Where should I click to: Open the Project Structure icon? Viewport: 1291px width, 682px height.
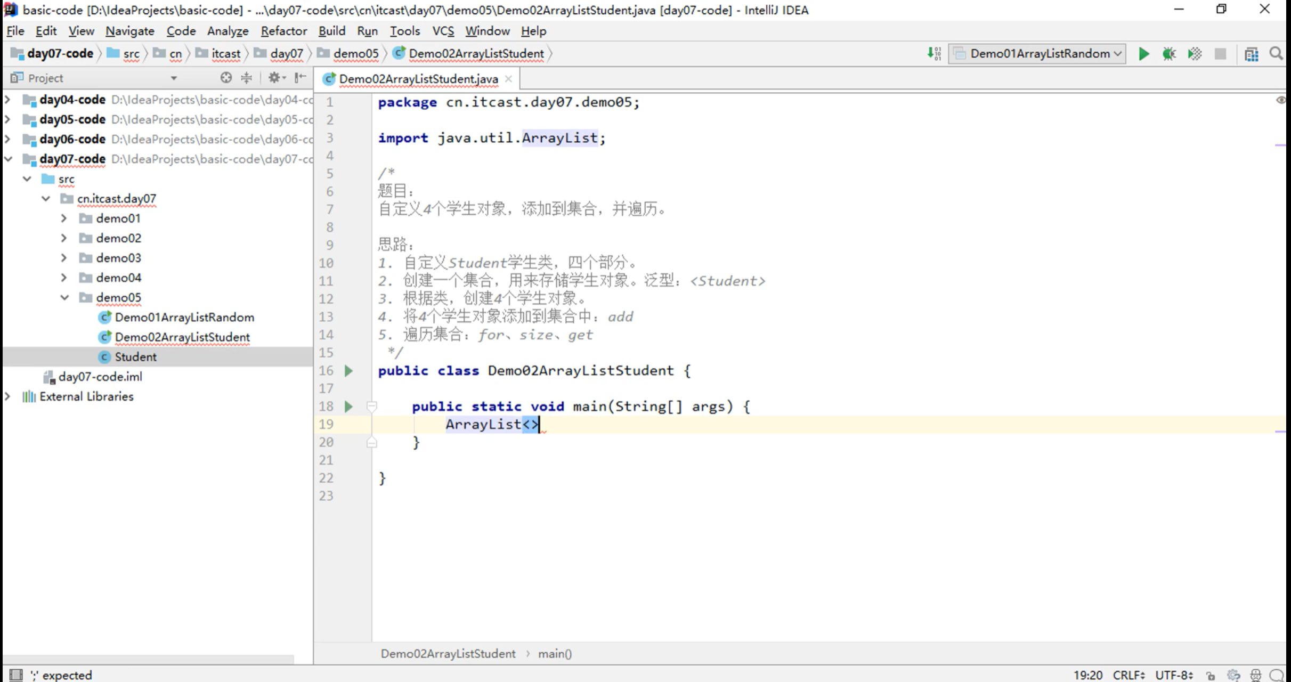pyautogui.click(x=1251, y=54)
